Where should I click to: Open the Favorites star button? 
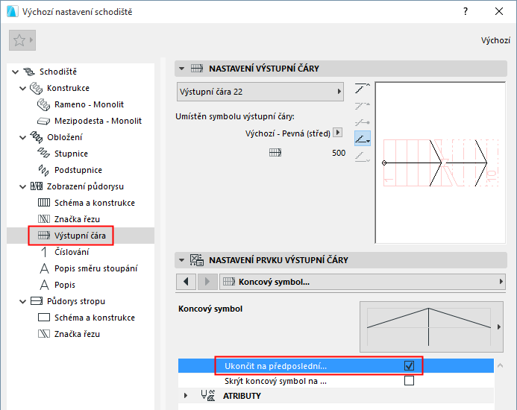pyautogui.click(x=22, y=40)
